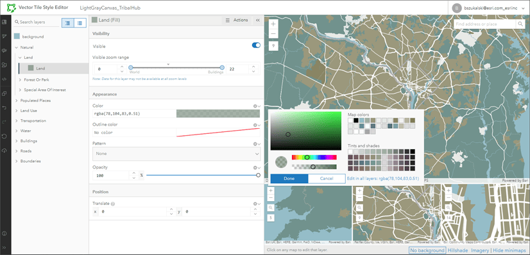Screen dimensions: 530x255
Task: Click the info icon in the left sidebar
Action: tap(4, 233)
